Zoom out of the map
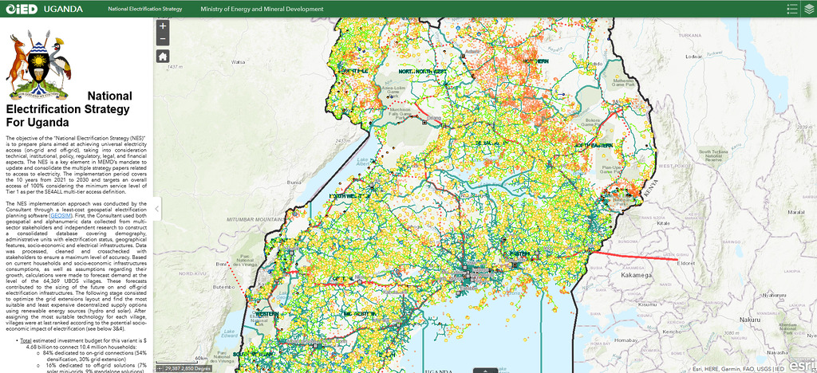The height and width of the screenshot is (373, 817). click(163, 38)
